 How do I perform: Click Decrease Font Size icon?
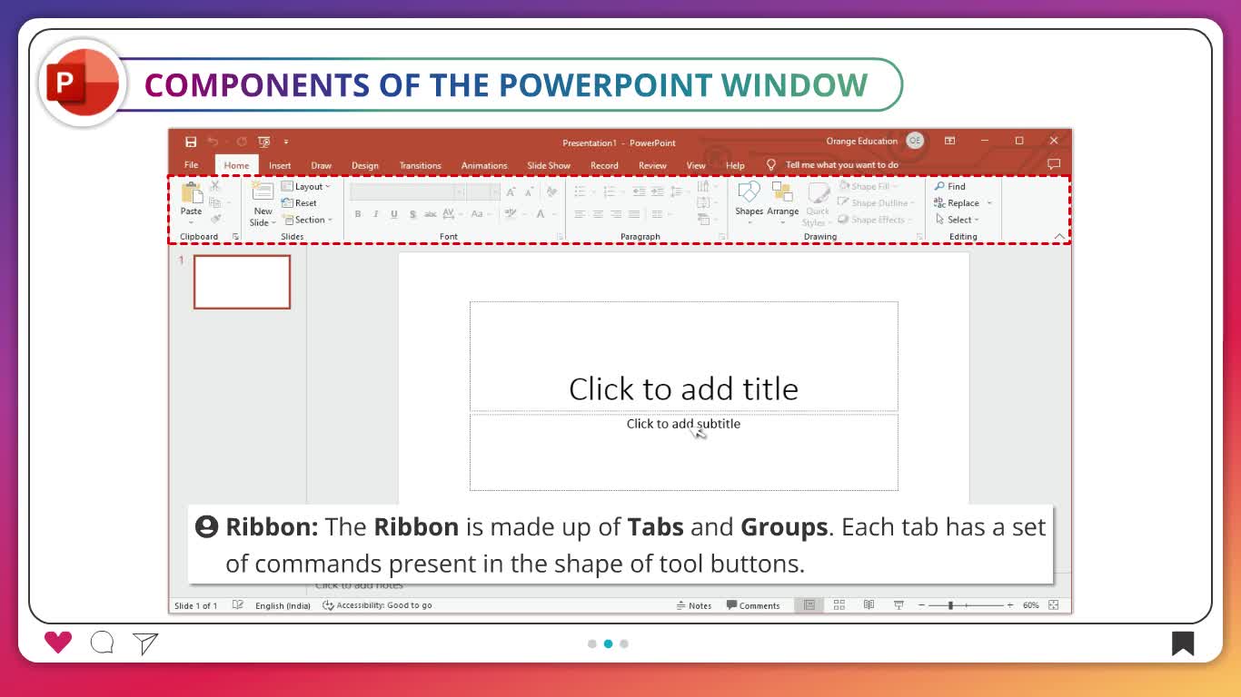tap(530, 191)
